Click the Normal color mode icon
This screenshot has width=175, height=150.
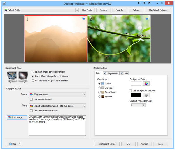103,83
